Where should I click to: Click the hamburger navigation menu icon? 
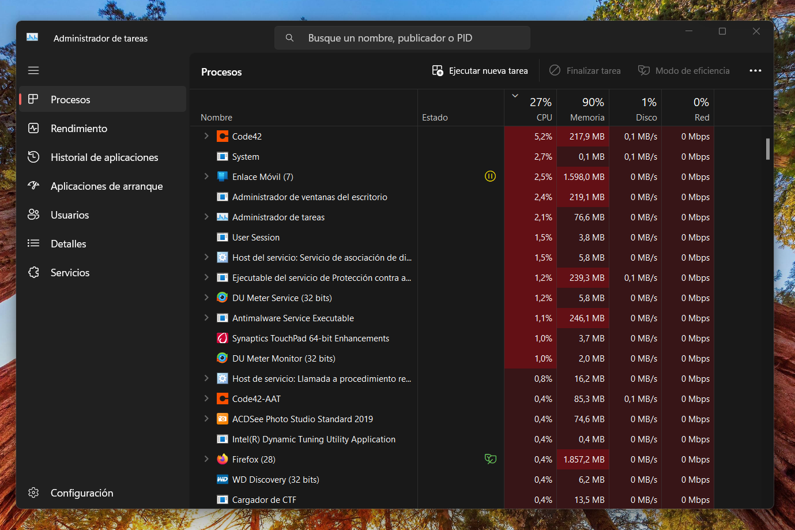coord(33,70)
